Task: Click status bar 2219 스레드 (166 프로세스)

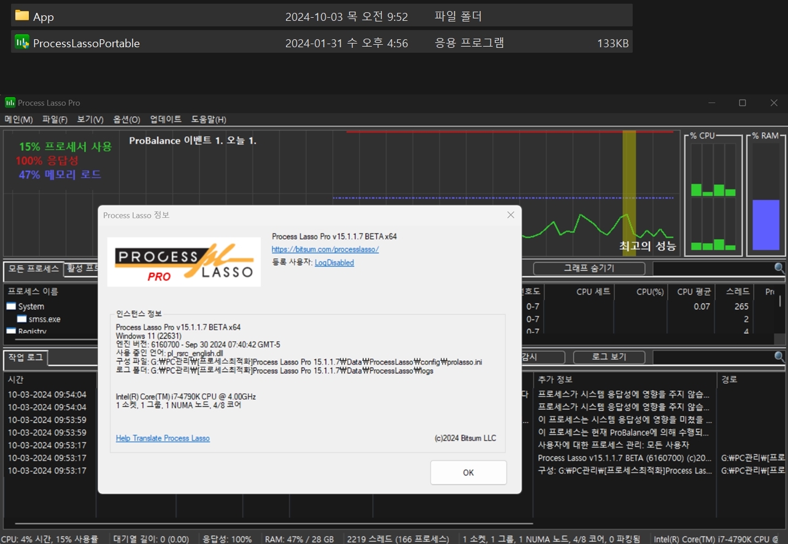Action: (x=398, y=539)
